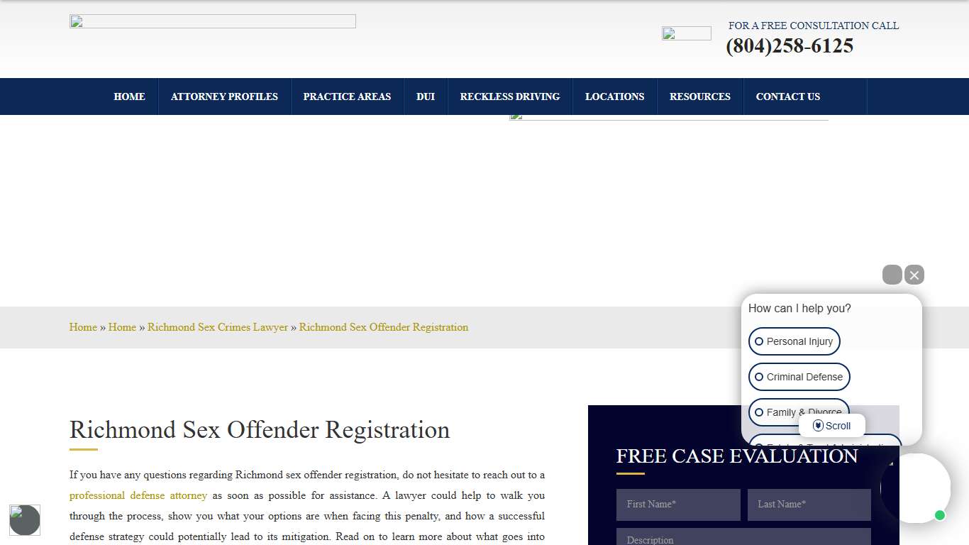This screenshot has height=545, width=969.
Task: Click the gray icon beside the chat close button
Action: [892, 275]
